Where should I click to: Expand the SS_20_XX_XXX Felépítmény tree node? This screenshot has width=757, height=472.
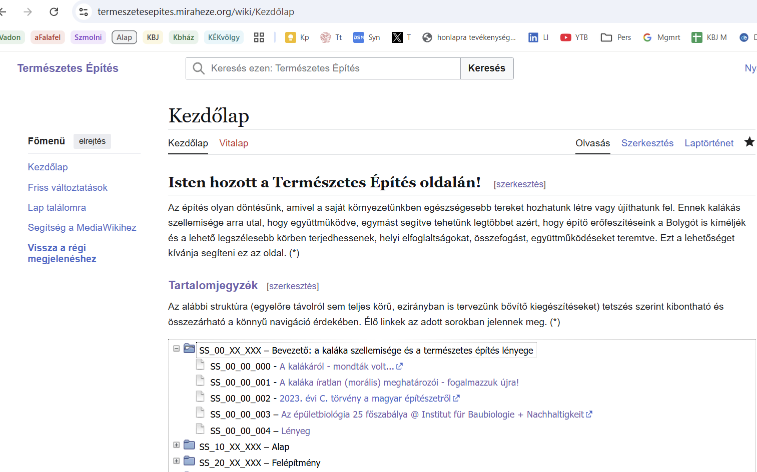[x=176, y=461]
